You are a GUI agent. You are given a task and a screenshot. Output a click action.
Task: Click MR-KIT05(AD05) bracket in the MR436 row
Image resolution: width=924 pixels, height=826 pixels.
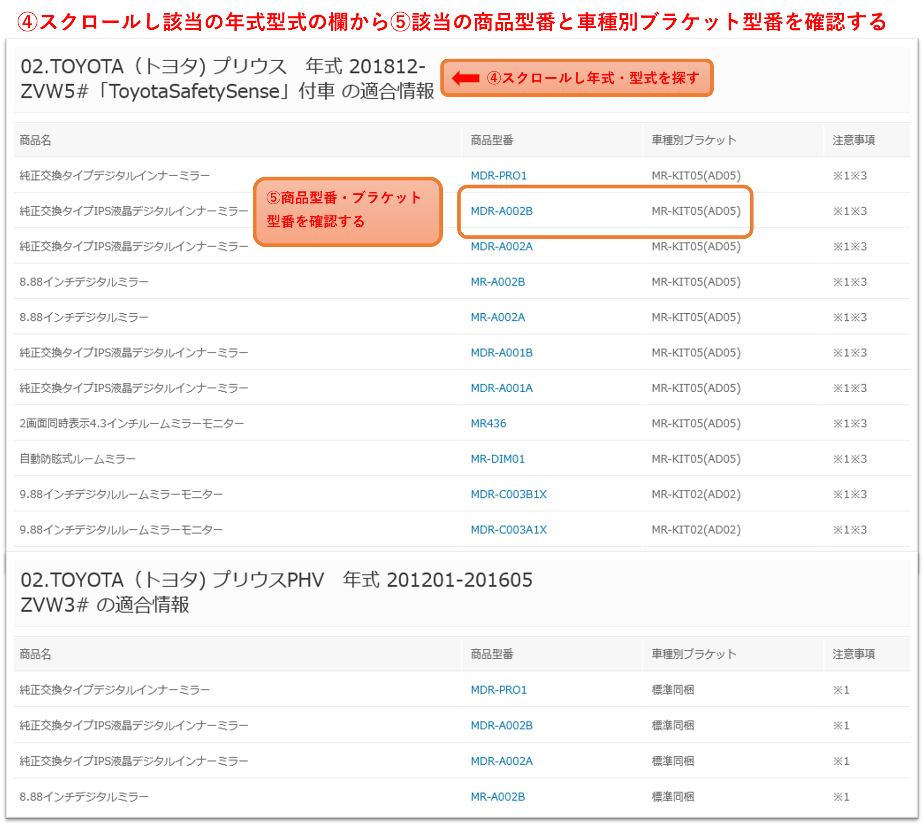(696, 423)
